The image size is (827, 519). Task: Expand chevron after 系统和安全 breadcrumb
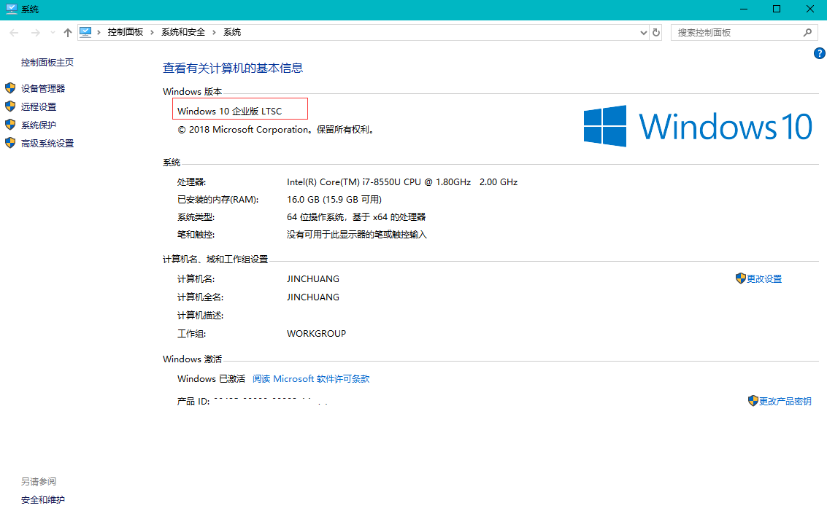(x=214, y=33)
